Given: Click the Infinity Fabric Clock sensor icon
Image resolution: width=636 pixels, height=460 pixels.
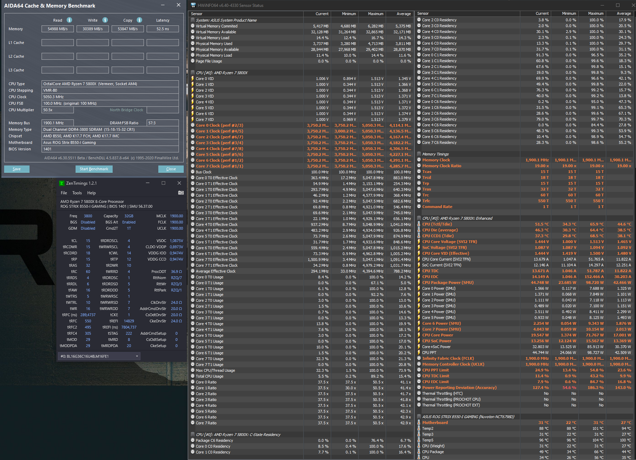Looking at the screenshot, I should click(x=419, y=358).
